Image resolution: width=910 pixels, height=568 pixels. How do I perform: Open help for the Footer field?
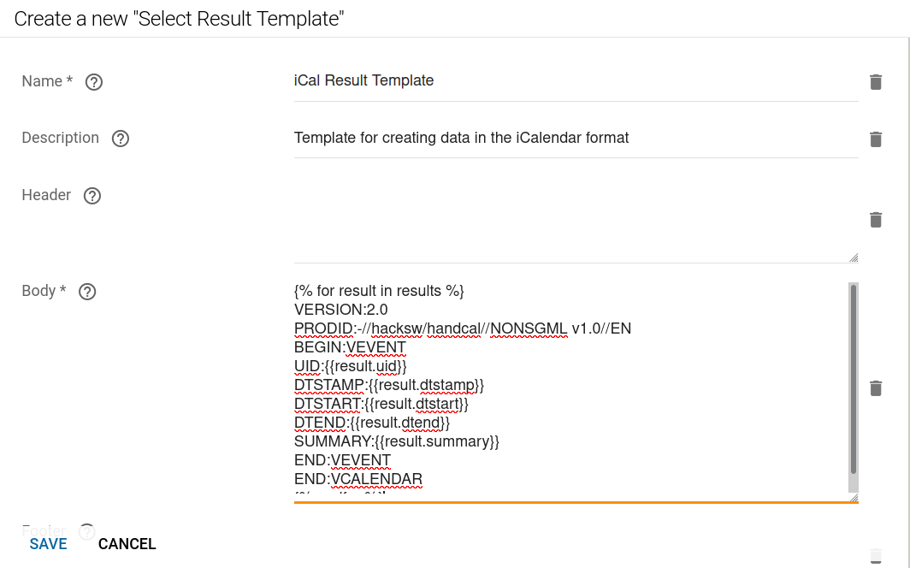coord(86,531)
